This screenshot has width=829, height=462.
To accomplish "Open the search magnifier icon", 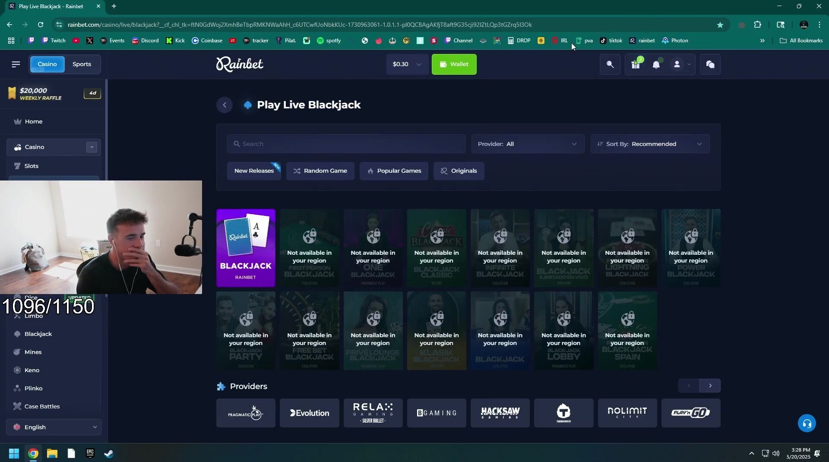I will (x=610, y=64).
